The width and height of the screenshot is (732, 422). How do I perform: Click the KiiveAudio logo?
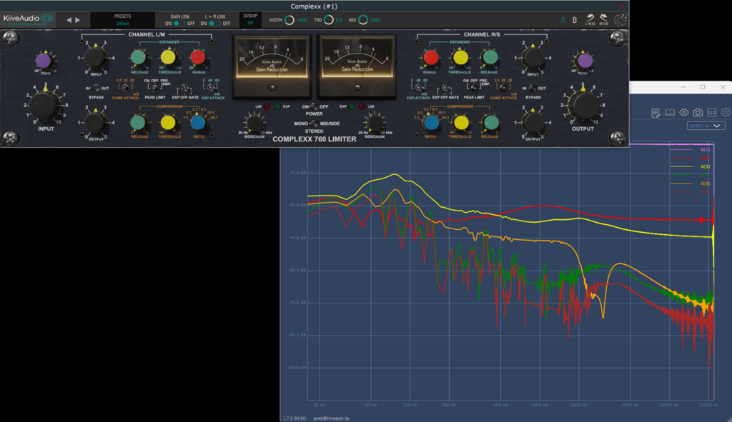pyautogui.click(x=28, y=19)
